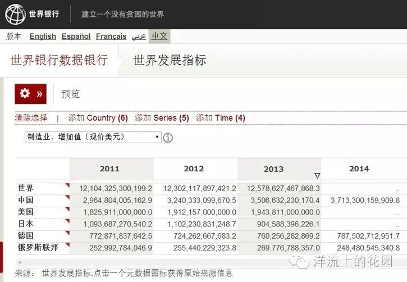Screen dimensions: 407x282
Task: Click the left arrow of horizontal scrollbar
Action: [x=20, y=262]
